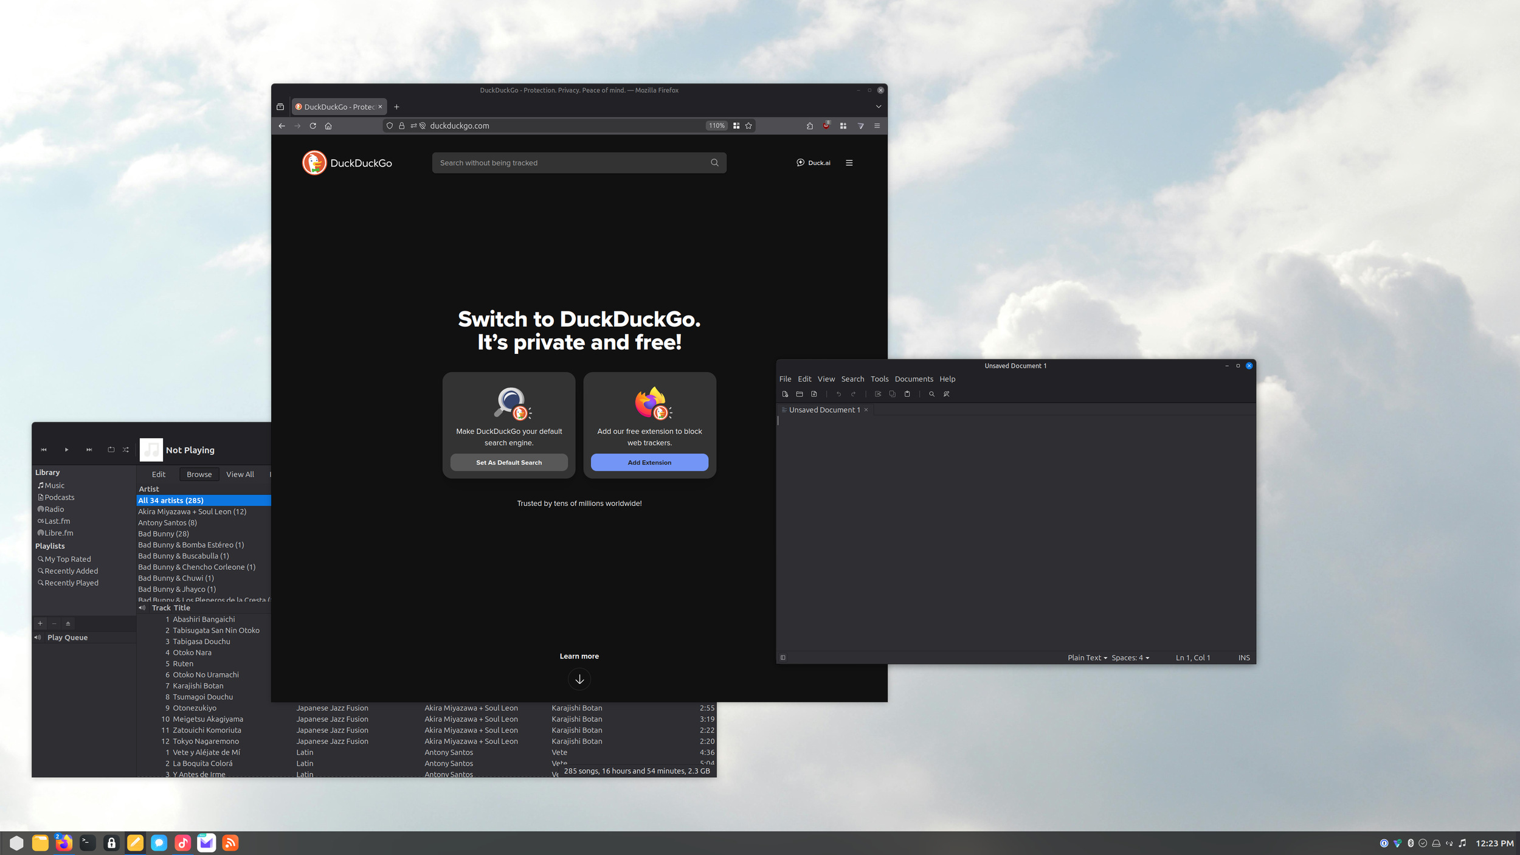
Task: Click the add playlist plus icon
Action: pos(40,623)
